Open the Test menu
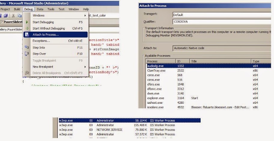The height and width of the screenshot is (141, 274). pos(61,9)
